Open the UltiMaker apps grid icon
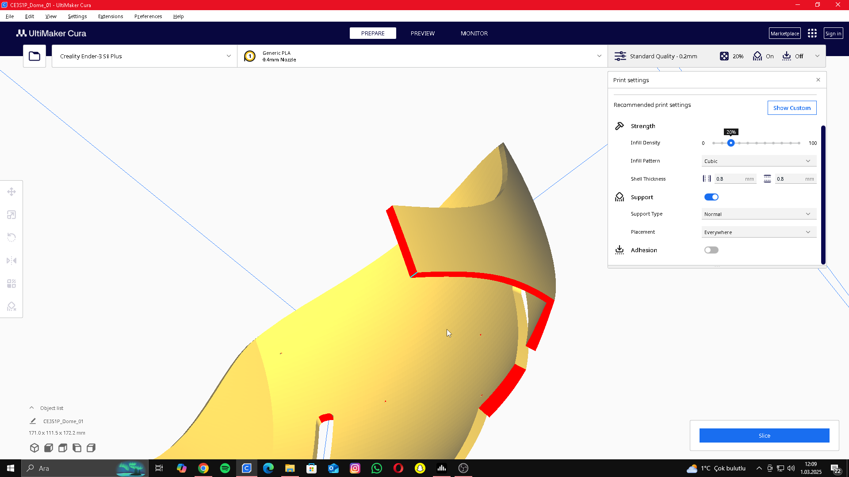The width and height of the screenshot is (849, 477). [x=812, y=34]
